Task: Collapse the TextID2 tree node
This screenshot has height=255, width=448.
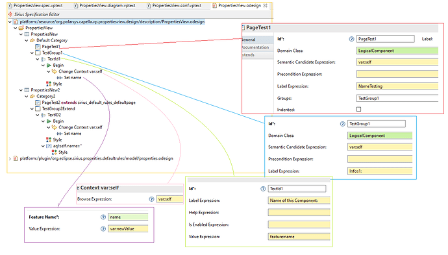Action: pyautogui.click(x=38, y=115)
